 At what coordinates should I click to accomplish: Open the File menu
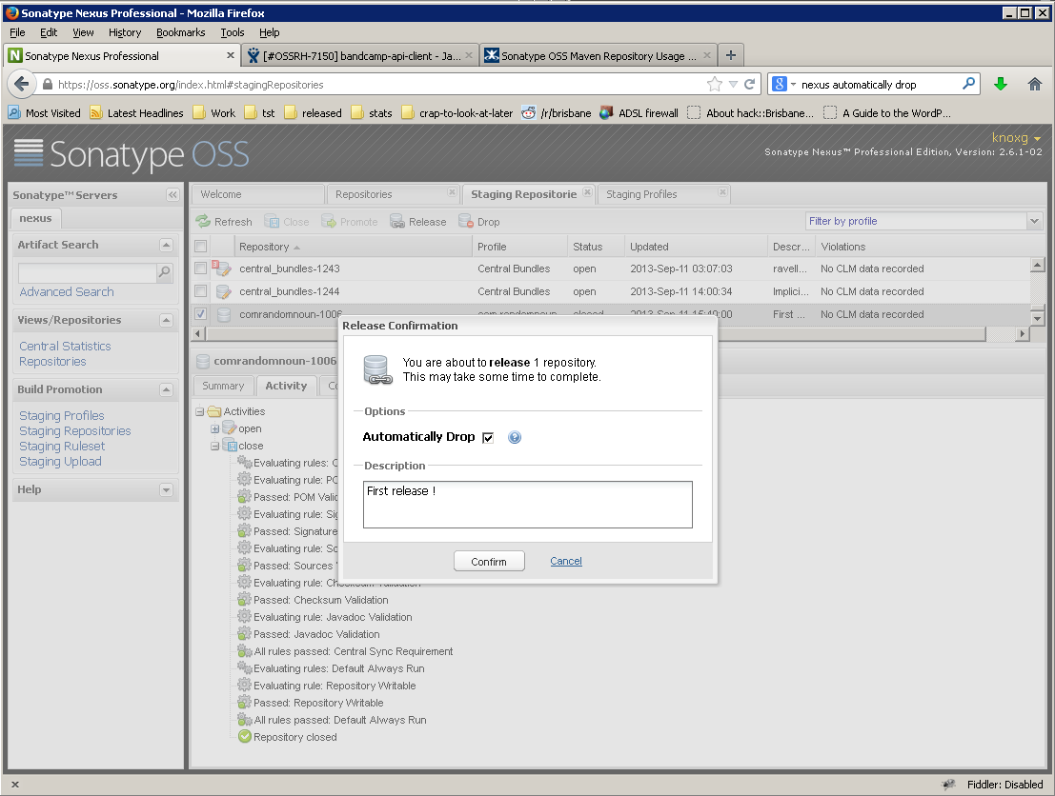[17, 32]
